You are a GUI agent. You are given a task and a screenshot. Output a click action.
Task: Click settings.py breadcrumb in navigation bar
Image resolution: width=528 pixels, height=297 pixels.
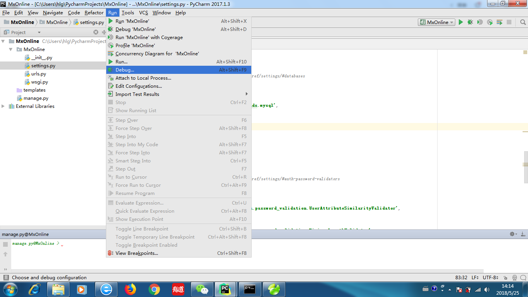tap(89, 22)
